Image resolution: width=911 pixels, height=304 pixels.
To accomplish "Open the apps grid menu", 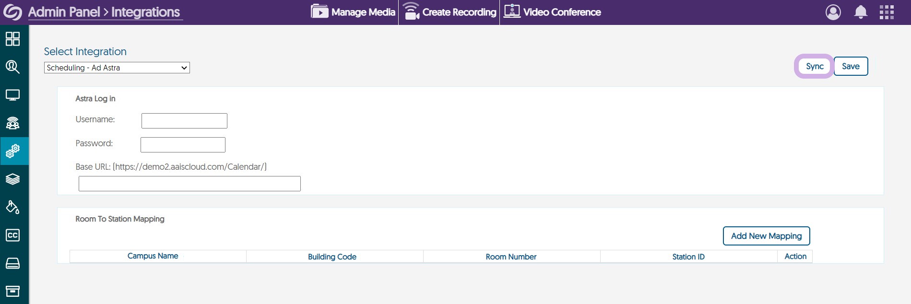I will 887,12.
